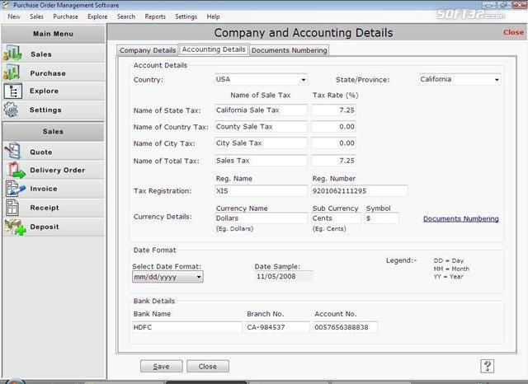Screen dimensions: 528x384
Task: Click the Sub Currency field with Cents
Action: point(336,218)
